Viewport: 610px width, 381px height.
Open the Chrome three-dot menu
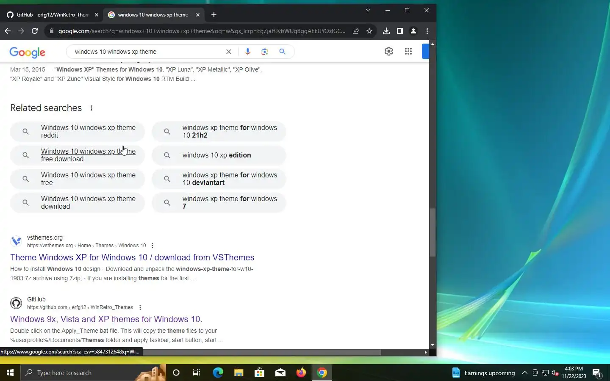pyautogui.click(x=427, y=31)
